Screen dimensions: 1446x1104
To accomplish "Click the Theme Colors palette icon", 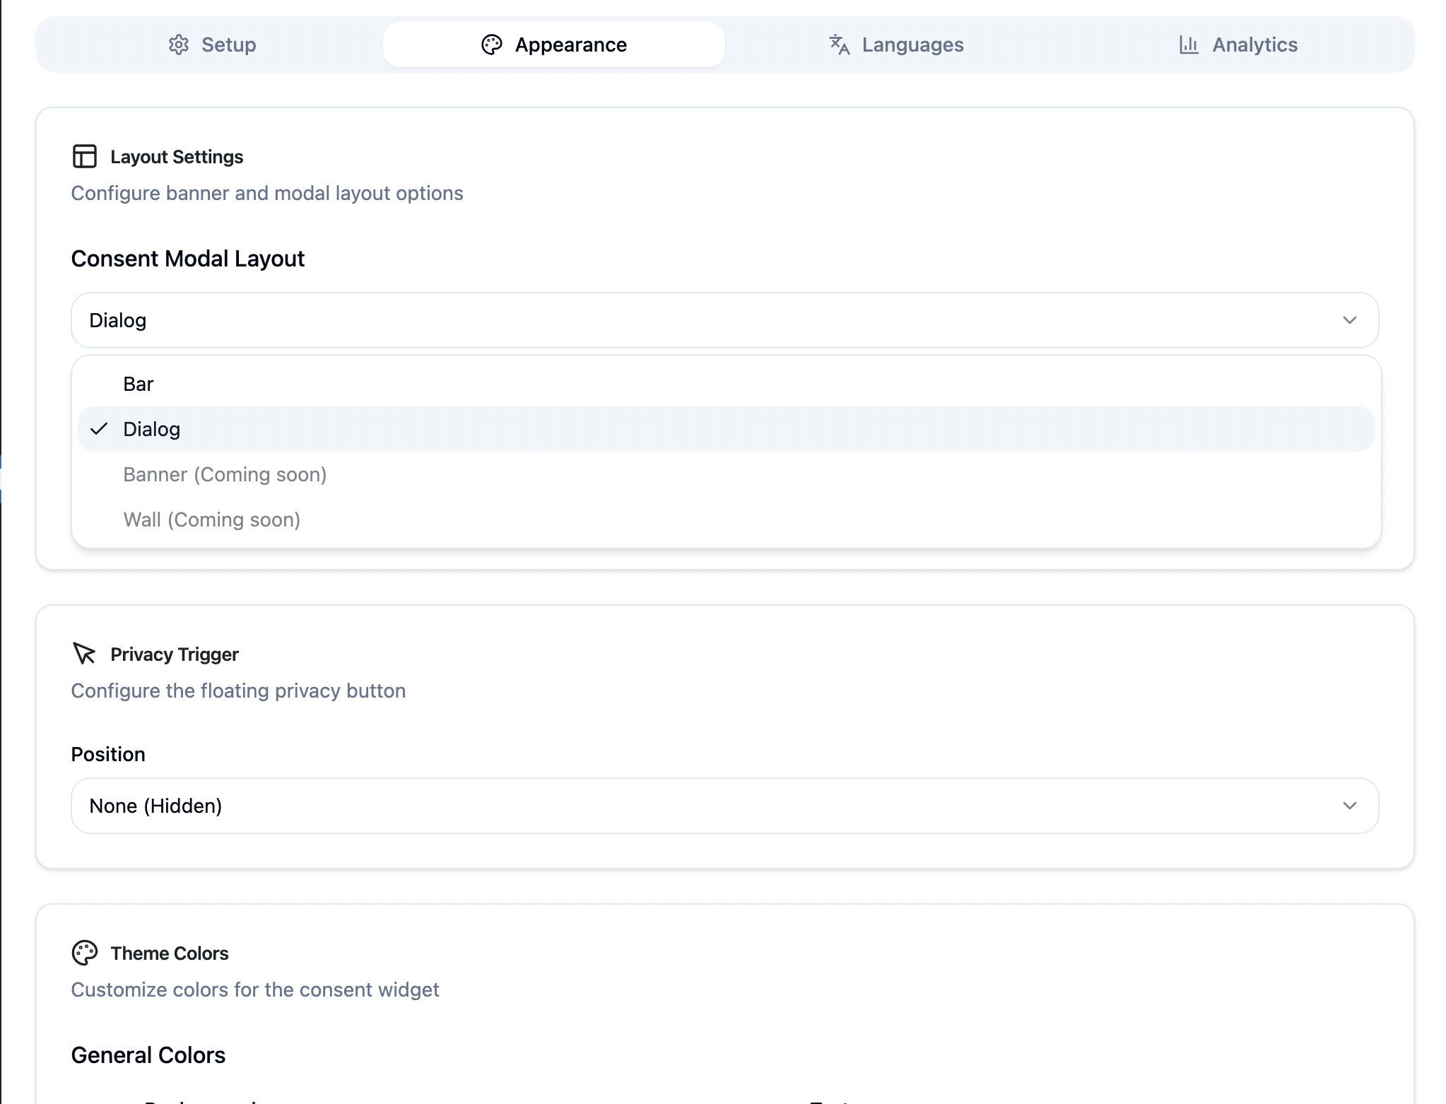I will click(x=85, y=953).
